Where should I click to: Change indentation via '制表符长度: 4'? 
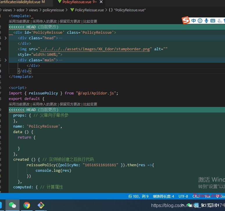tap(163, 196)
